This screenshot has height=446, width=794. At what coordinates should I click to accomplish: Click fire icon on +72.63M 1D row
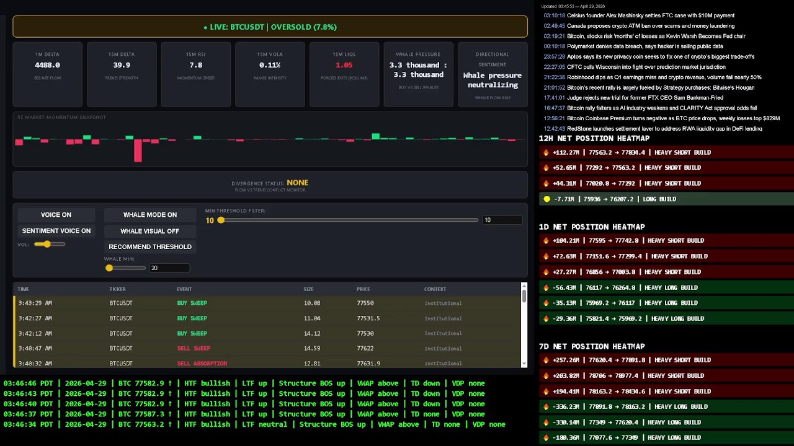tap(546, 256)
